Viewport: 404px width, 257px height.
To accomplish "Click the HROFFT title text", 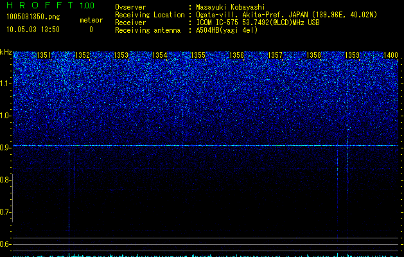I will 40,5.
